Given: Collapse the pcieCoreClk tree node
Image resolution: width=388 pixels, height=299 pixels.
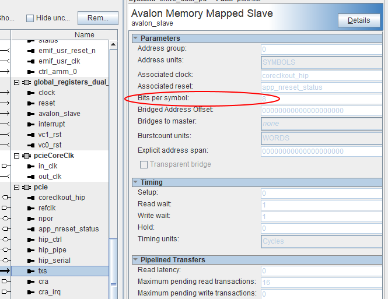Looking at the screenshot, I should [x=16, y=156].
